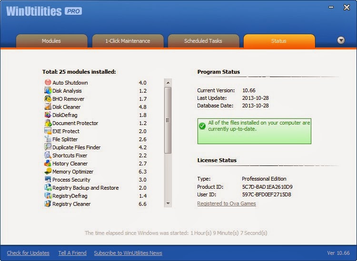This screenshot has height=261, width=357.
Task: Open the round dropdown menu arrow
Action: tap(341, 40)
